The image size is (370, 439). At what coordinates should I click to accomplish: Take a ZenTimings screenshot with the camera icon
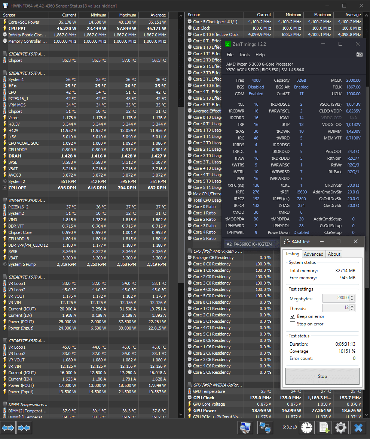tap(360, 54)
